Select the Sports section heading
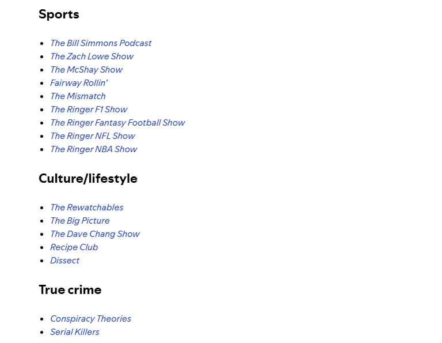The image size is (442, 343). (x=59, y=14)
